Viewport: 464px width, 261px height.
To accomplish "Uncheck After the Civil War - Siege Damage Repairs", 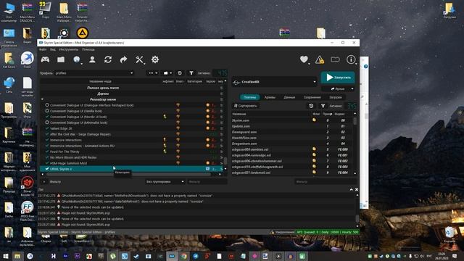I will pyautogui.click(x=47, y=134).
